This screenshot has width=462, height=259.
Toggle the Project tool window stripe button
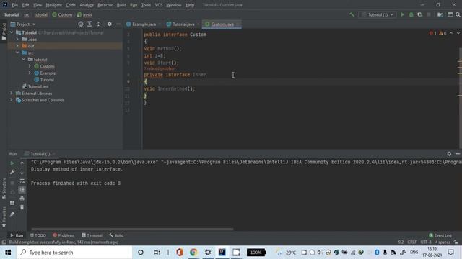coord(4,32)
